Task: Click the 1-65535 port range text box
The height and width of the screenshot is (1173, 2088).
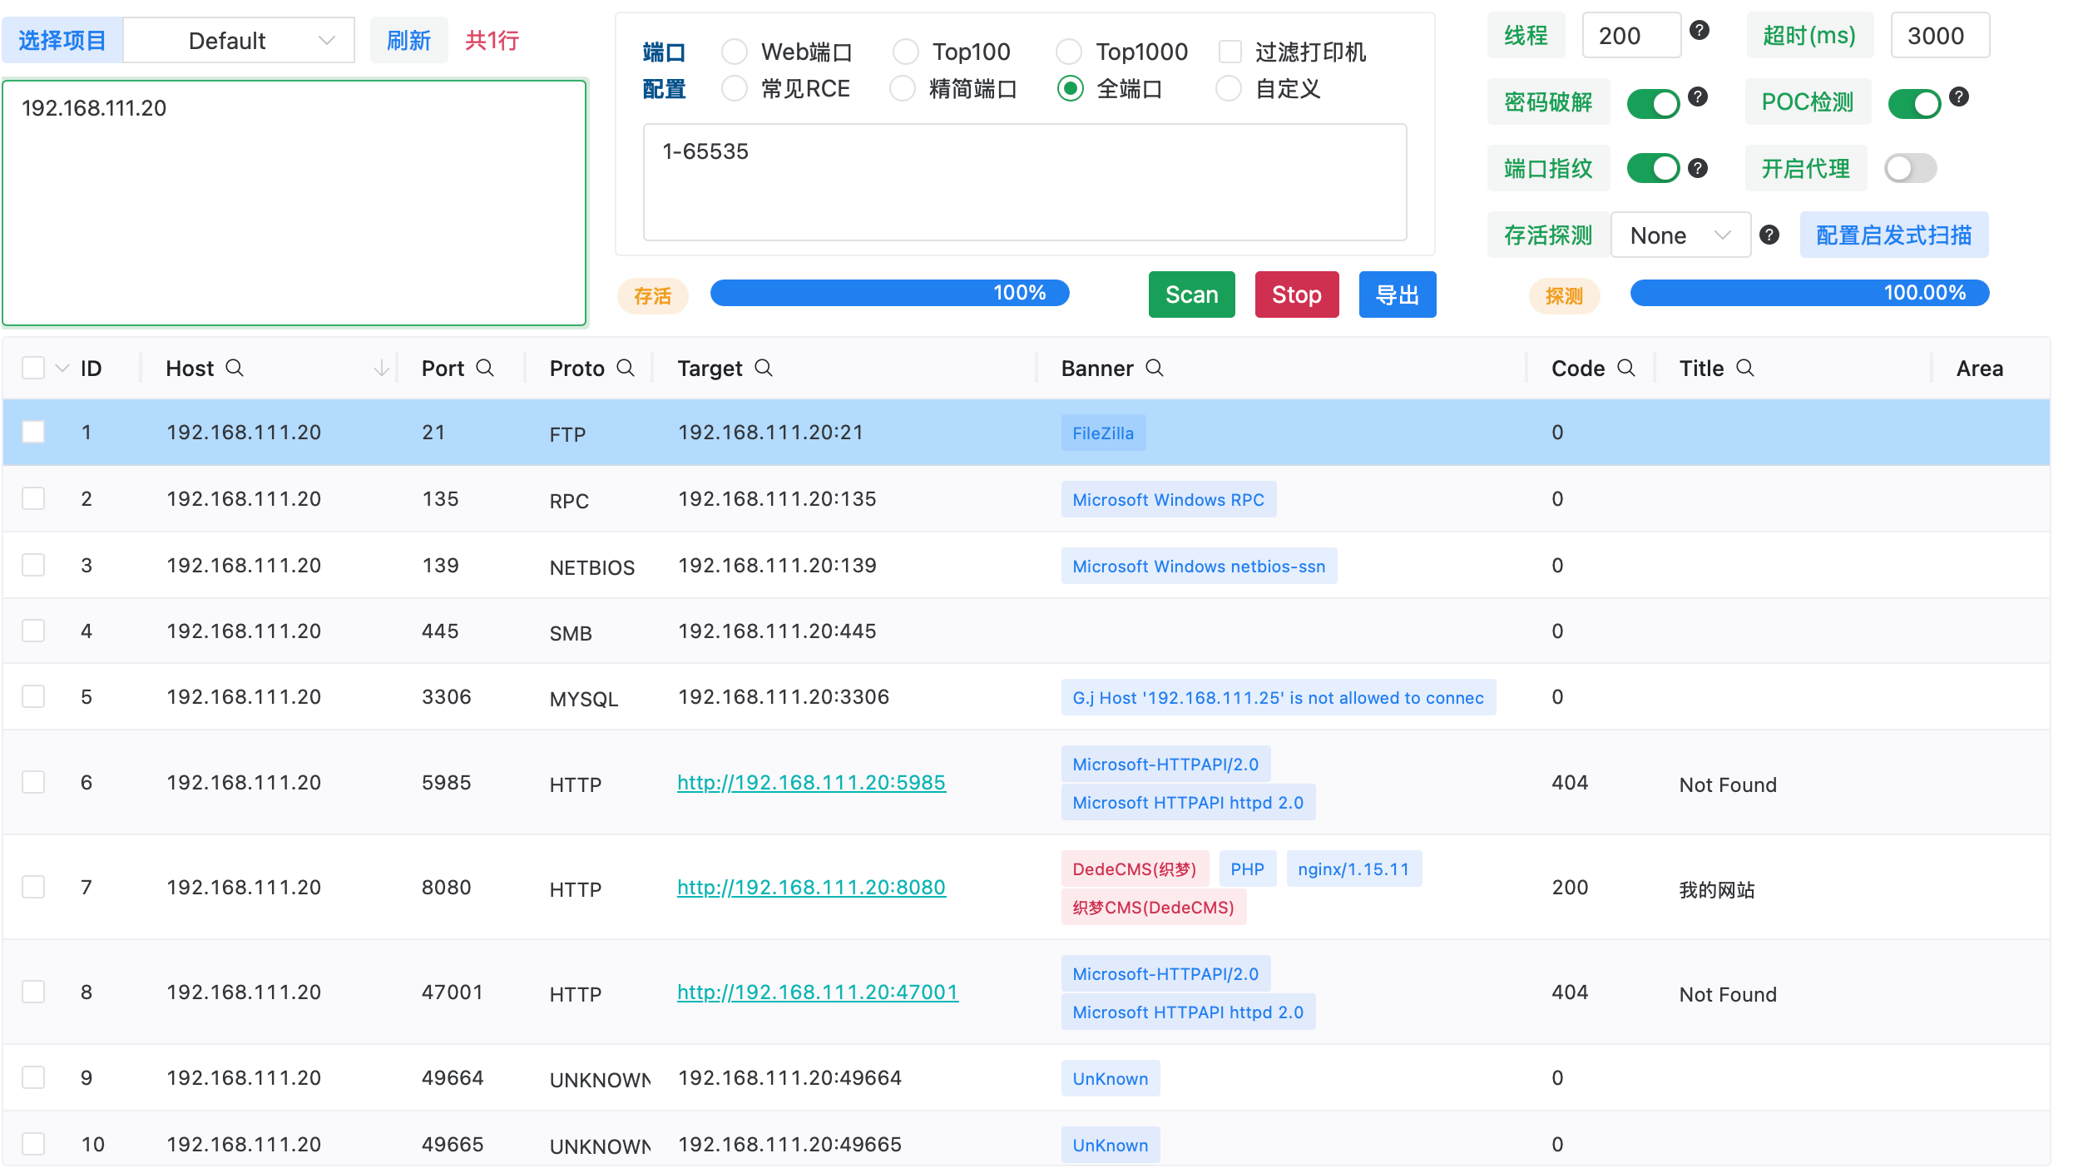Action: [x=1024, y=182]
